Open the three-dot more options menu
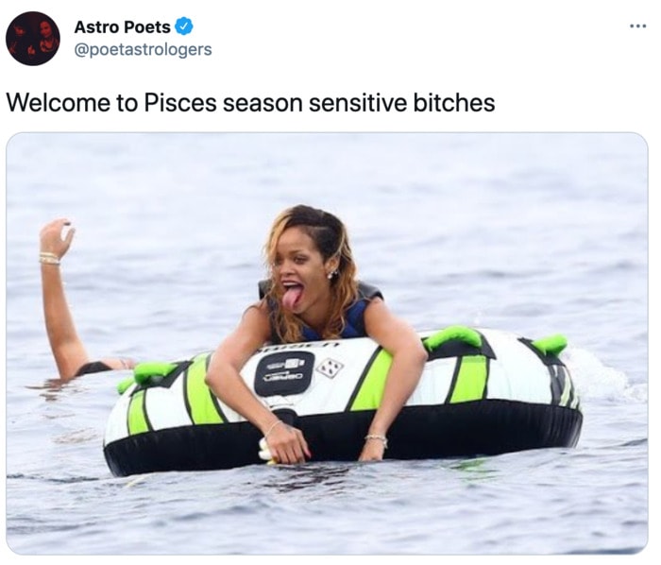The width and height of the screenshot is (661, 565). click(x=637, y=26)
